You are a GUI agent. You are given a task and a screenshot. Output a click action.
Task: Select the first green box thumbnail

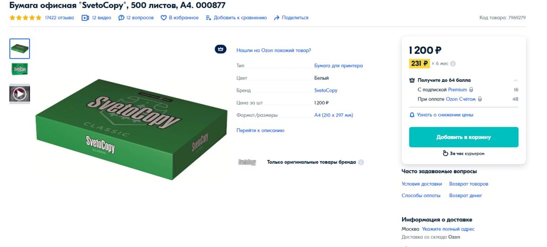click(20, 49)
